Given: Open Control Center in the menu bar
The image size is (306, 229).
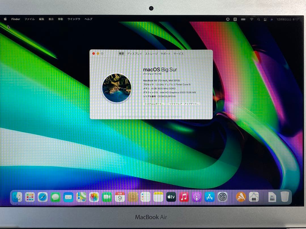Looking at the screenshot, I should [265, 19].
